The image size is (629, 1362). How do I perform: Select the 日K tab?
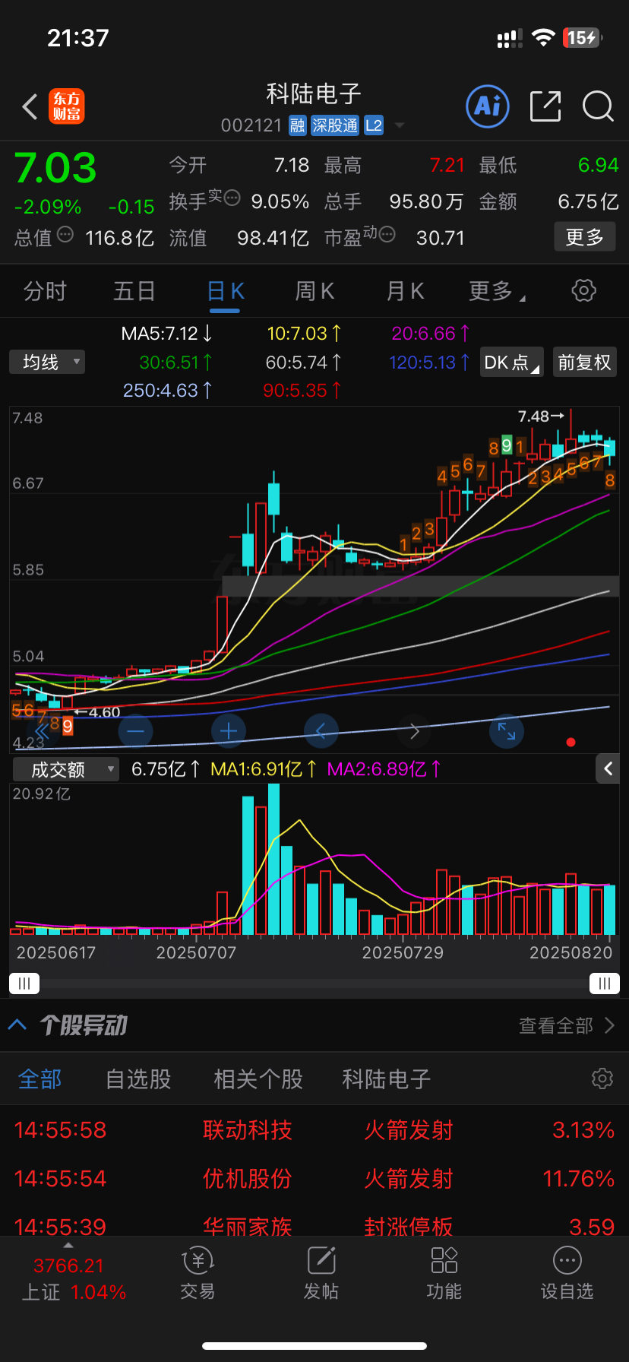(225, 291)
